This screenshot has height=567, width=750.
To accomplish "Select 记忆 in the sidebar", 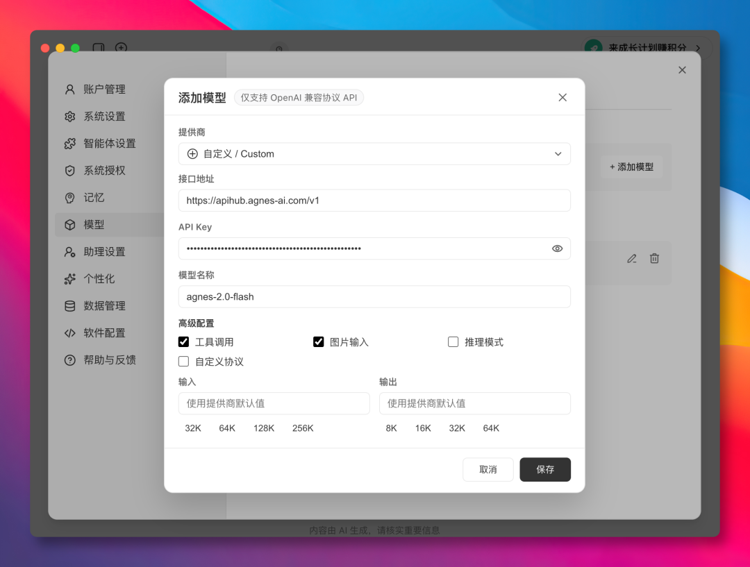I will [x=94, y=198].
